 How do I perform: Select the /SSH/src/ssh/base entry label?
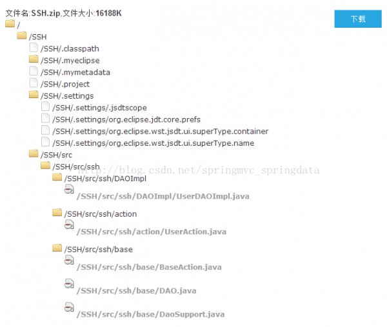pos(99,250)
